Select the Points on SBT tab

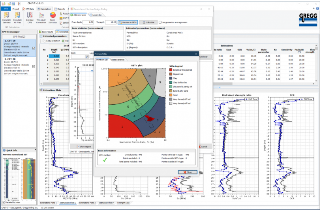click(102, 60)
